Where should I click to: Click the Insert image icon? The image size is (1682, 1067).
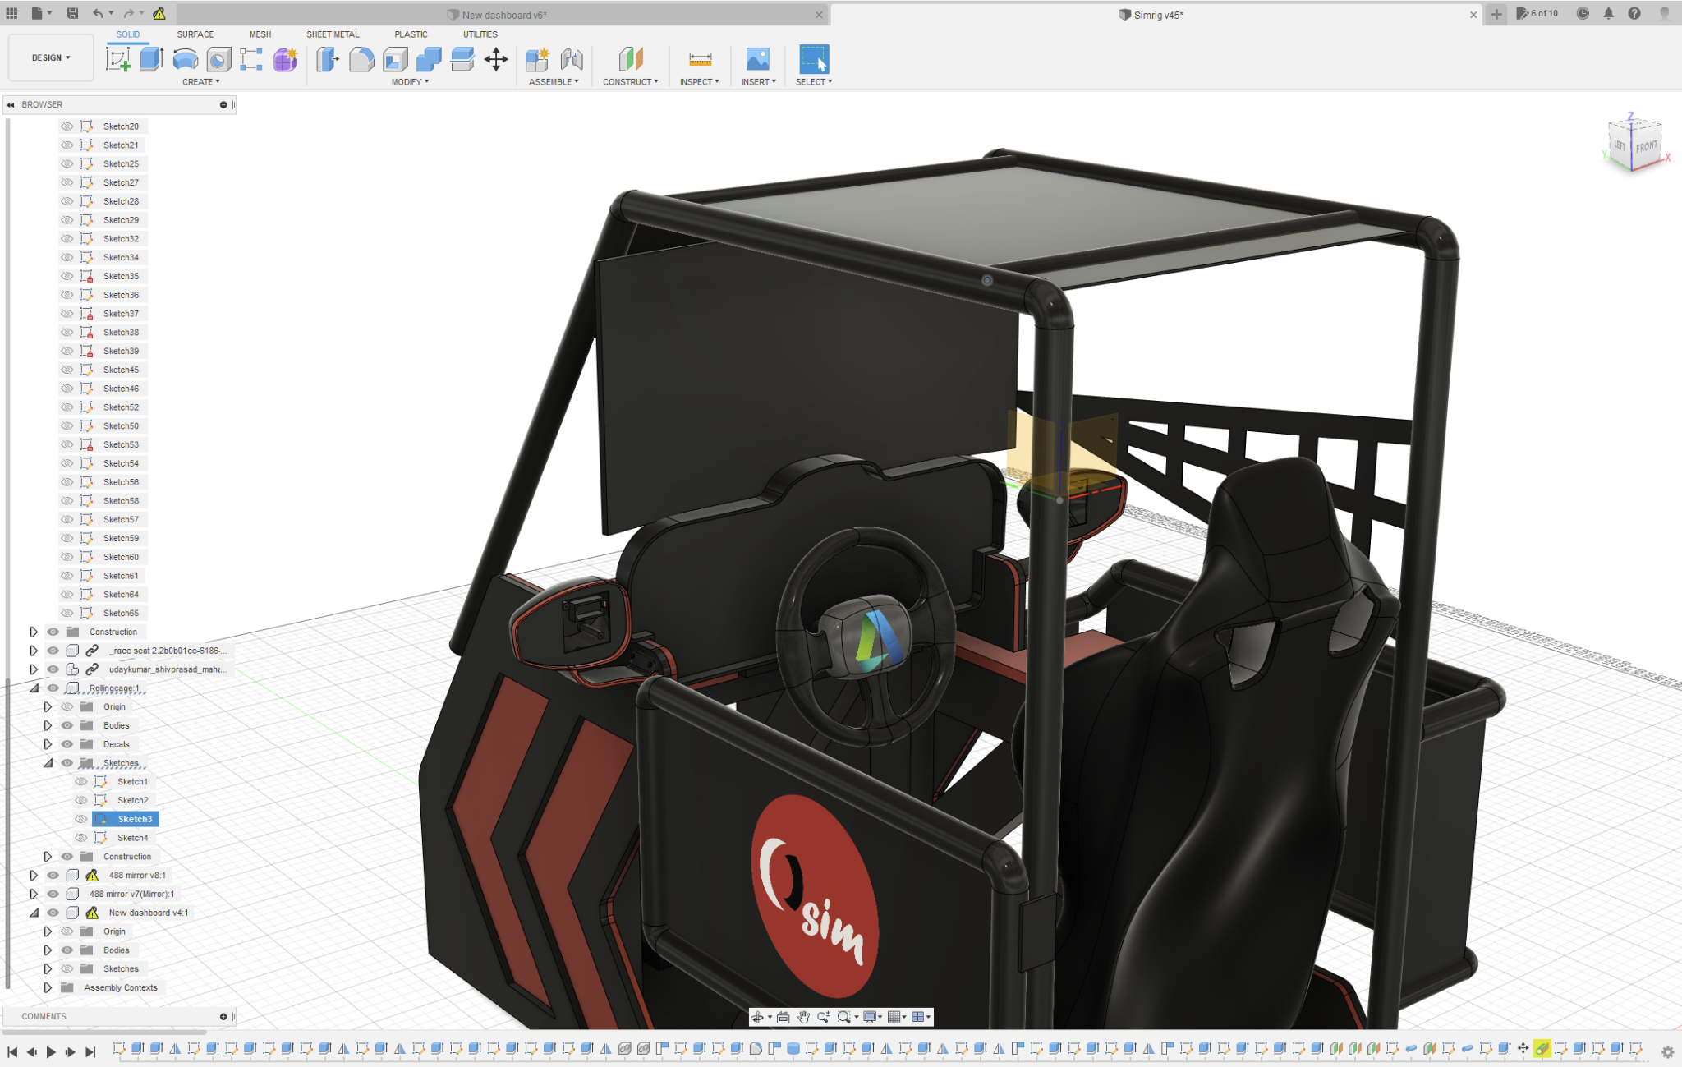point(757,59)
